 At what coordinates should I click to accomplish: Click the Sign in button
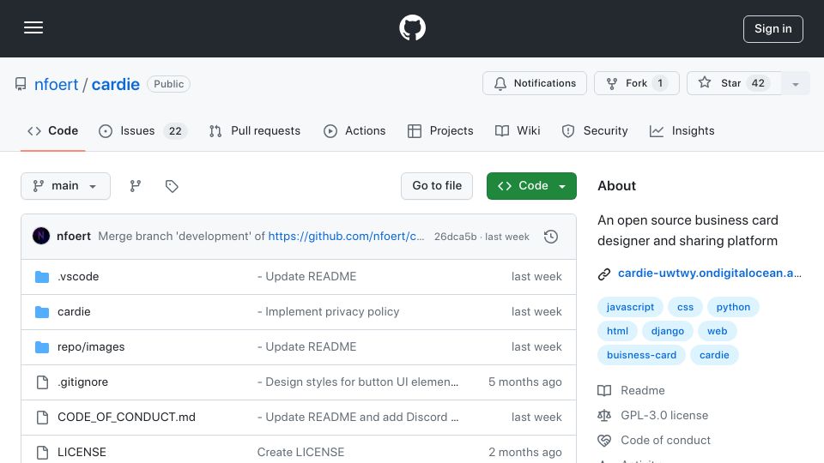click(773, 29)
